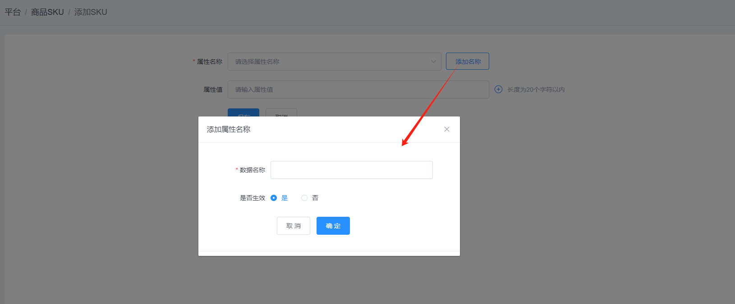This screenshot has height=304, width=735.
Task: Click the 添加SKU breadcrumb entry
Action: click(x=91, y=12)
